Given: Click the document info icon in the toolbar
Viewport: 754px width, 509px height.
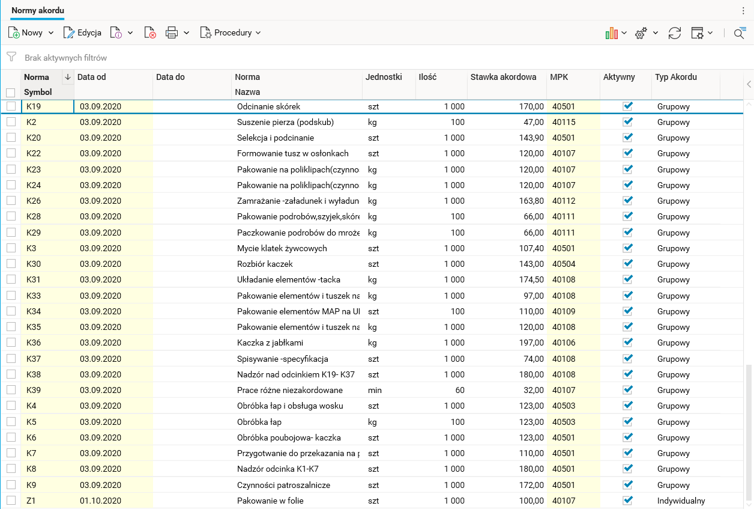Looking at the screenshot, I should tap(116, 33).
